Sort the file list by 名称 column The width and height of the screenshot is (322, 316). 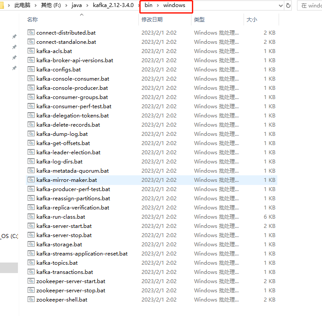coord(32,20)
